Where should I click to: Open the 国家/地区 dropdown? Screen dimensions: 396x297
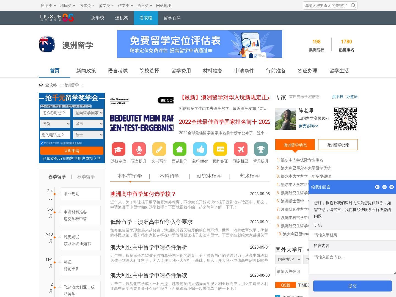tap(288, 259)
